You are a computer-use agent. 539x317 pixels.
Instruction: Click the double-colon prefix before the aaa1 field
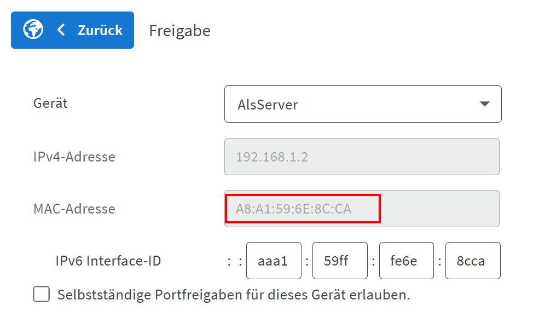coord(235,262)
